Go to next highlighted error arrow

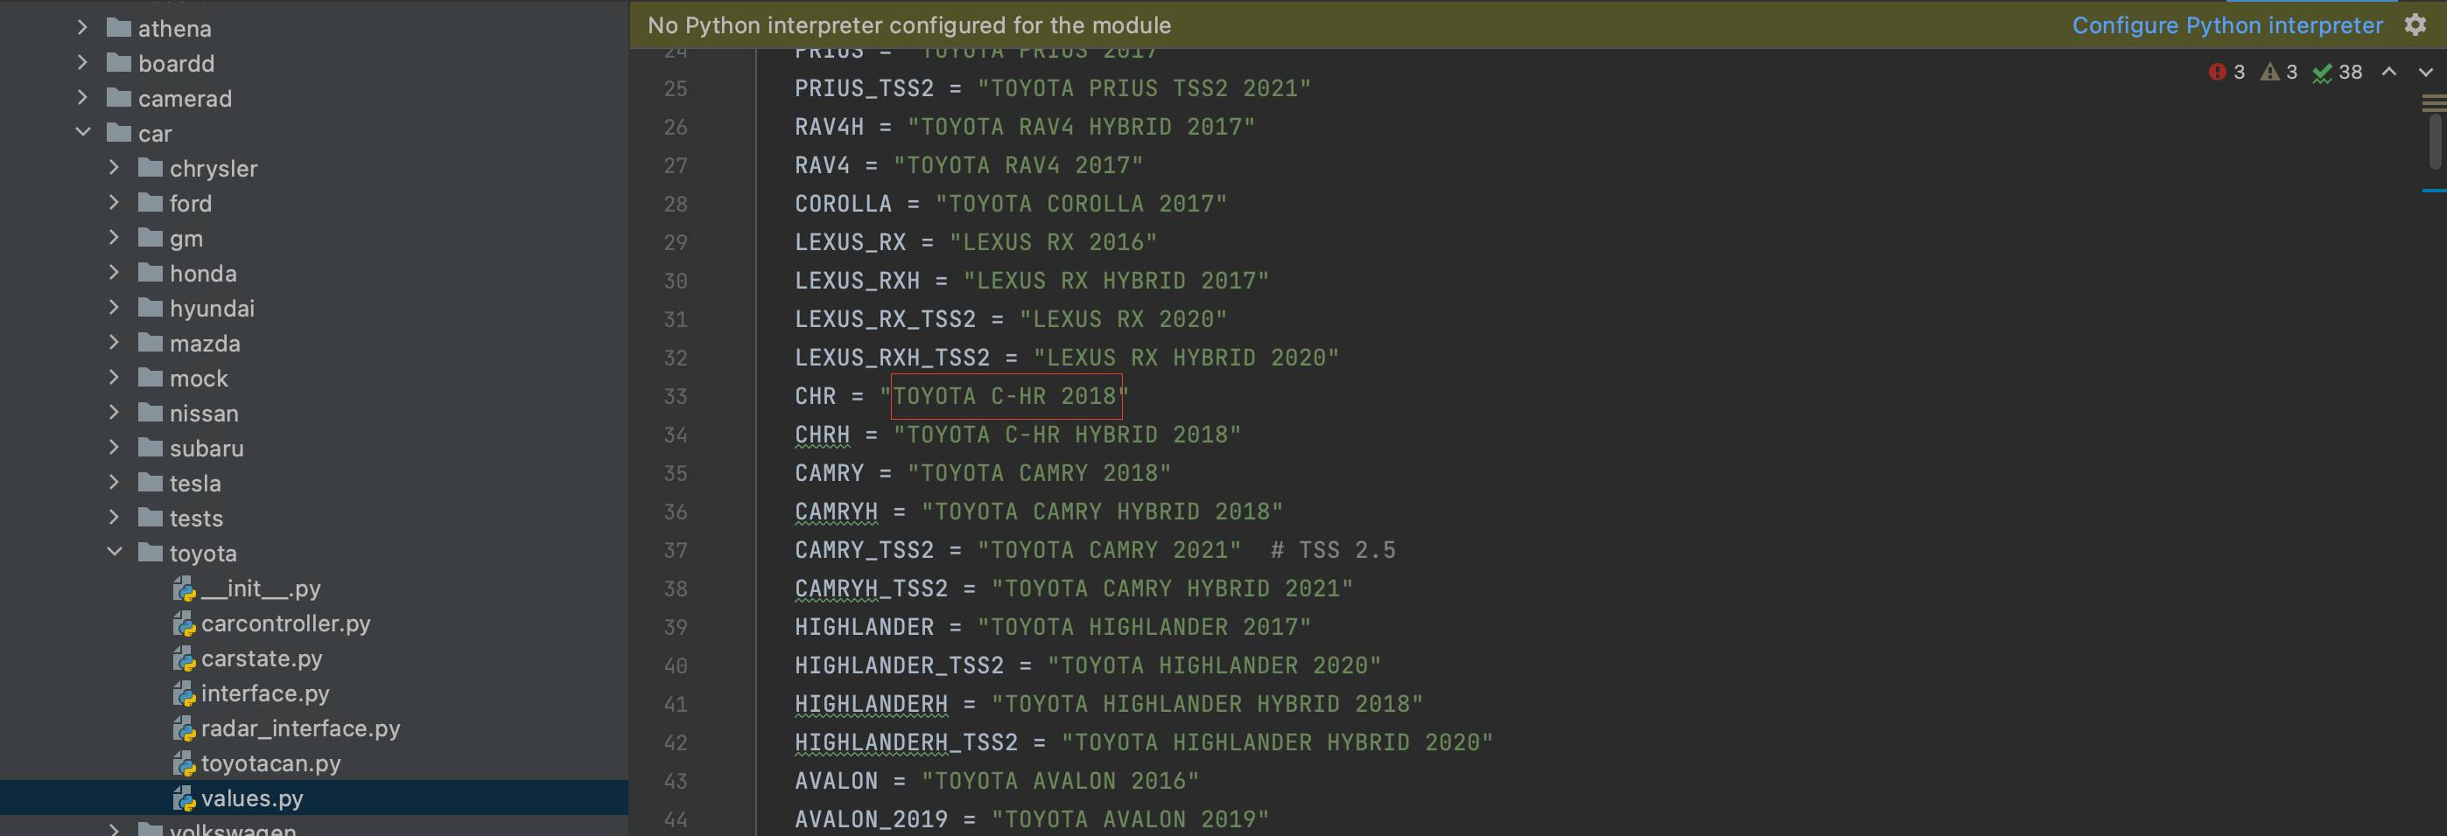(x=2425, y=72)
